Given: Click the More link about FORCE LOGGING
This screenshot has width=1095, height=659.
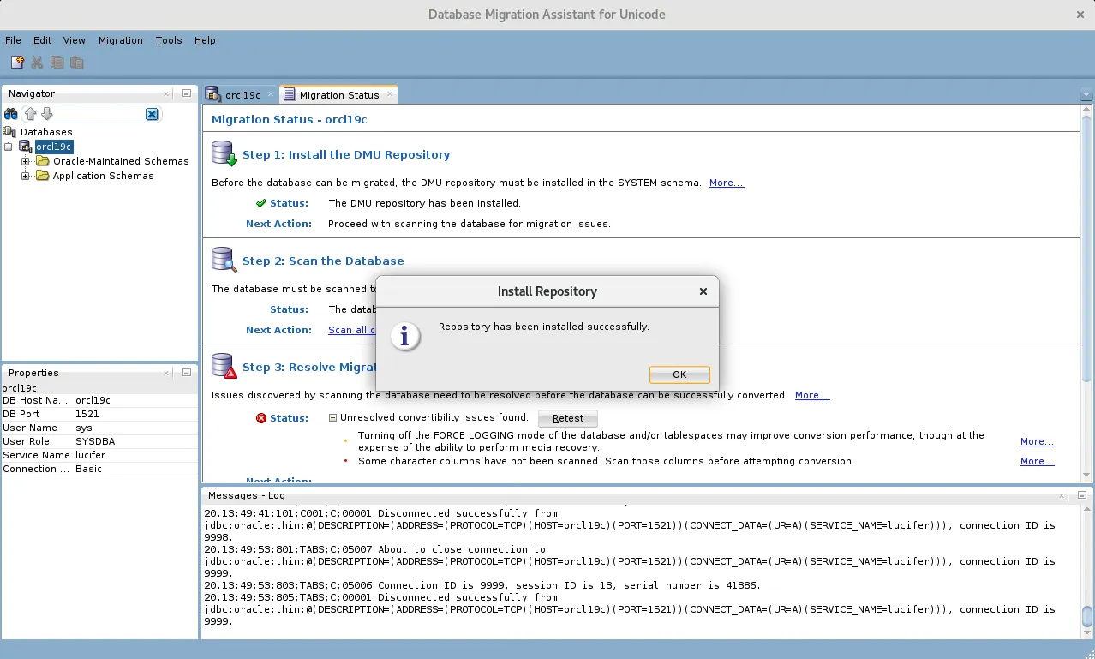Looking at the screenshot, I should [1036, 441].
